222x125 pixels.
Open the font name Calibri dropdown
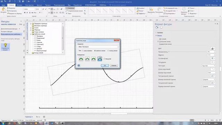[x=35, y=9]
